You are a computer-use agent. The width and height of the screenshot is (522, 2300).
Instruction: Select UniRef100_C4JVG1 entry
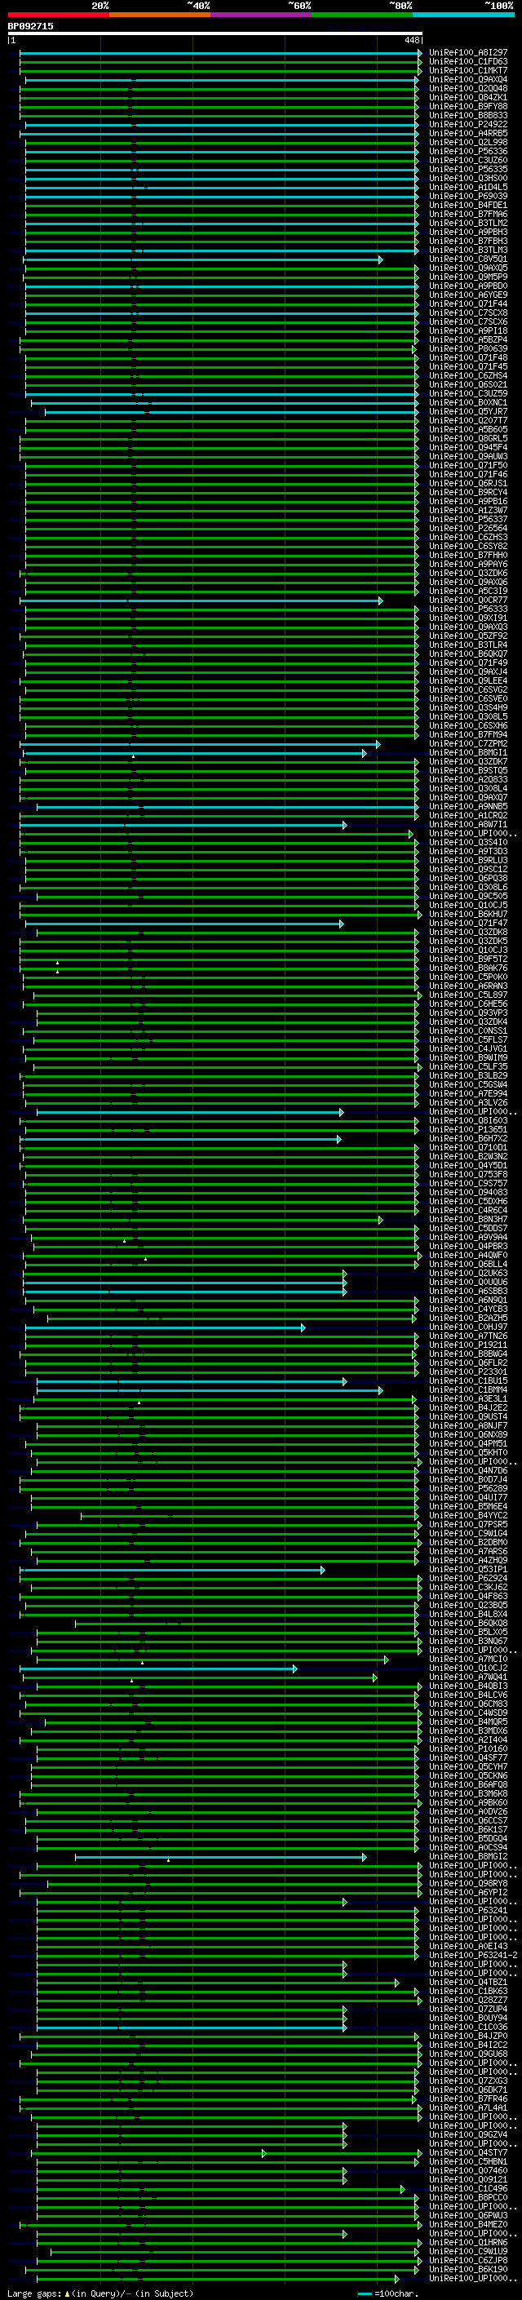[x=468, y=1048]
